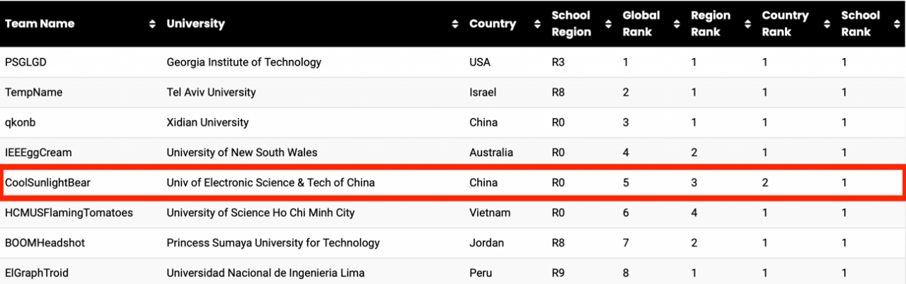Click the highlighted CoolSunlightBear team name

(47, 183)
